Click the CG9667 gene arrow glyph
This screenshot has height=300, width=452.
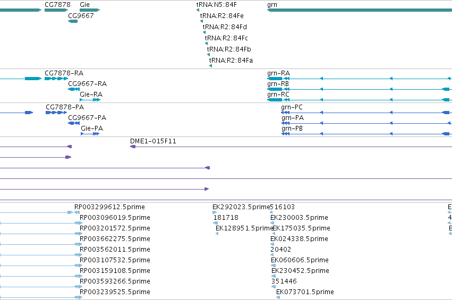[73, 21]
